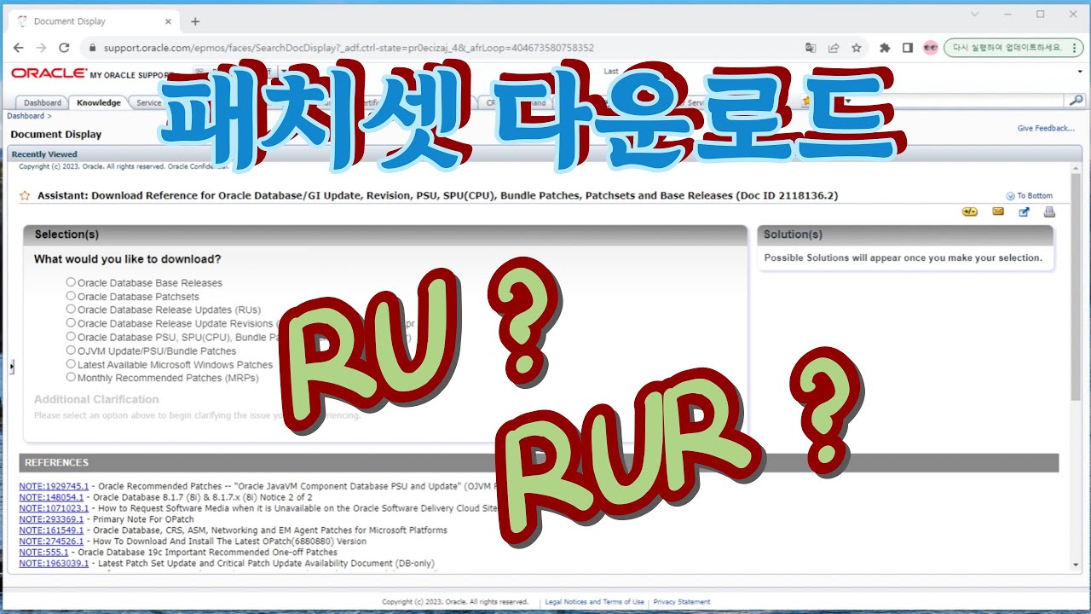Click the address bar URL field
The width and height of the screenshot is (1091, 614).
(443, 48)
